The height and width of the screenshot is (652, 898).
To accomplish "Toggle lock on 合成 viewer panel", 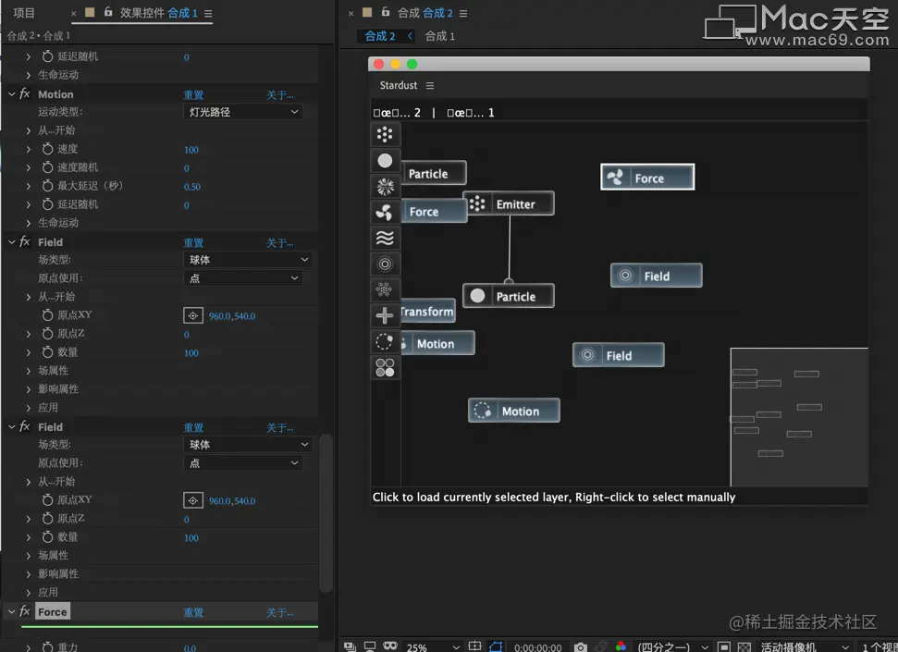I will 386,11.
